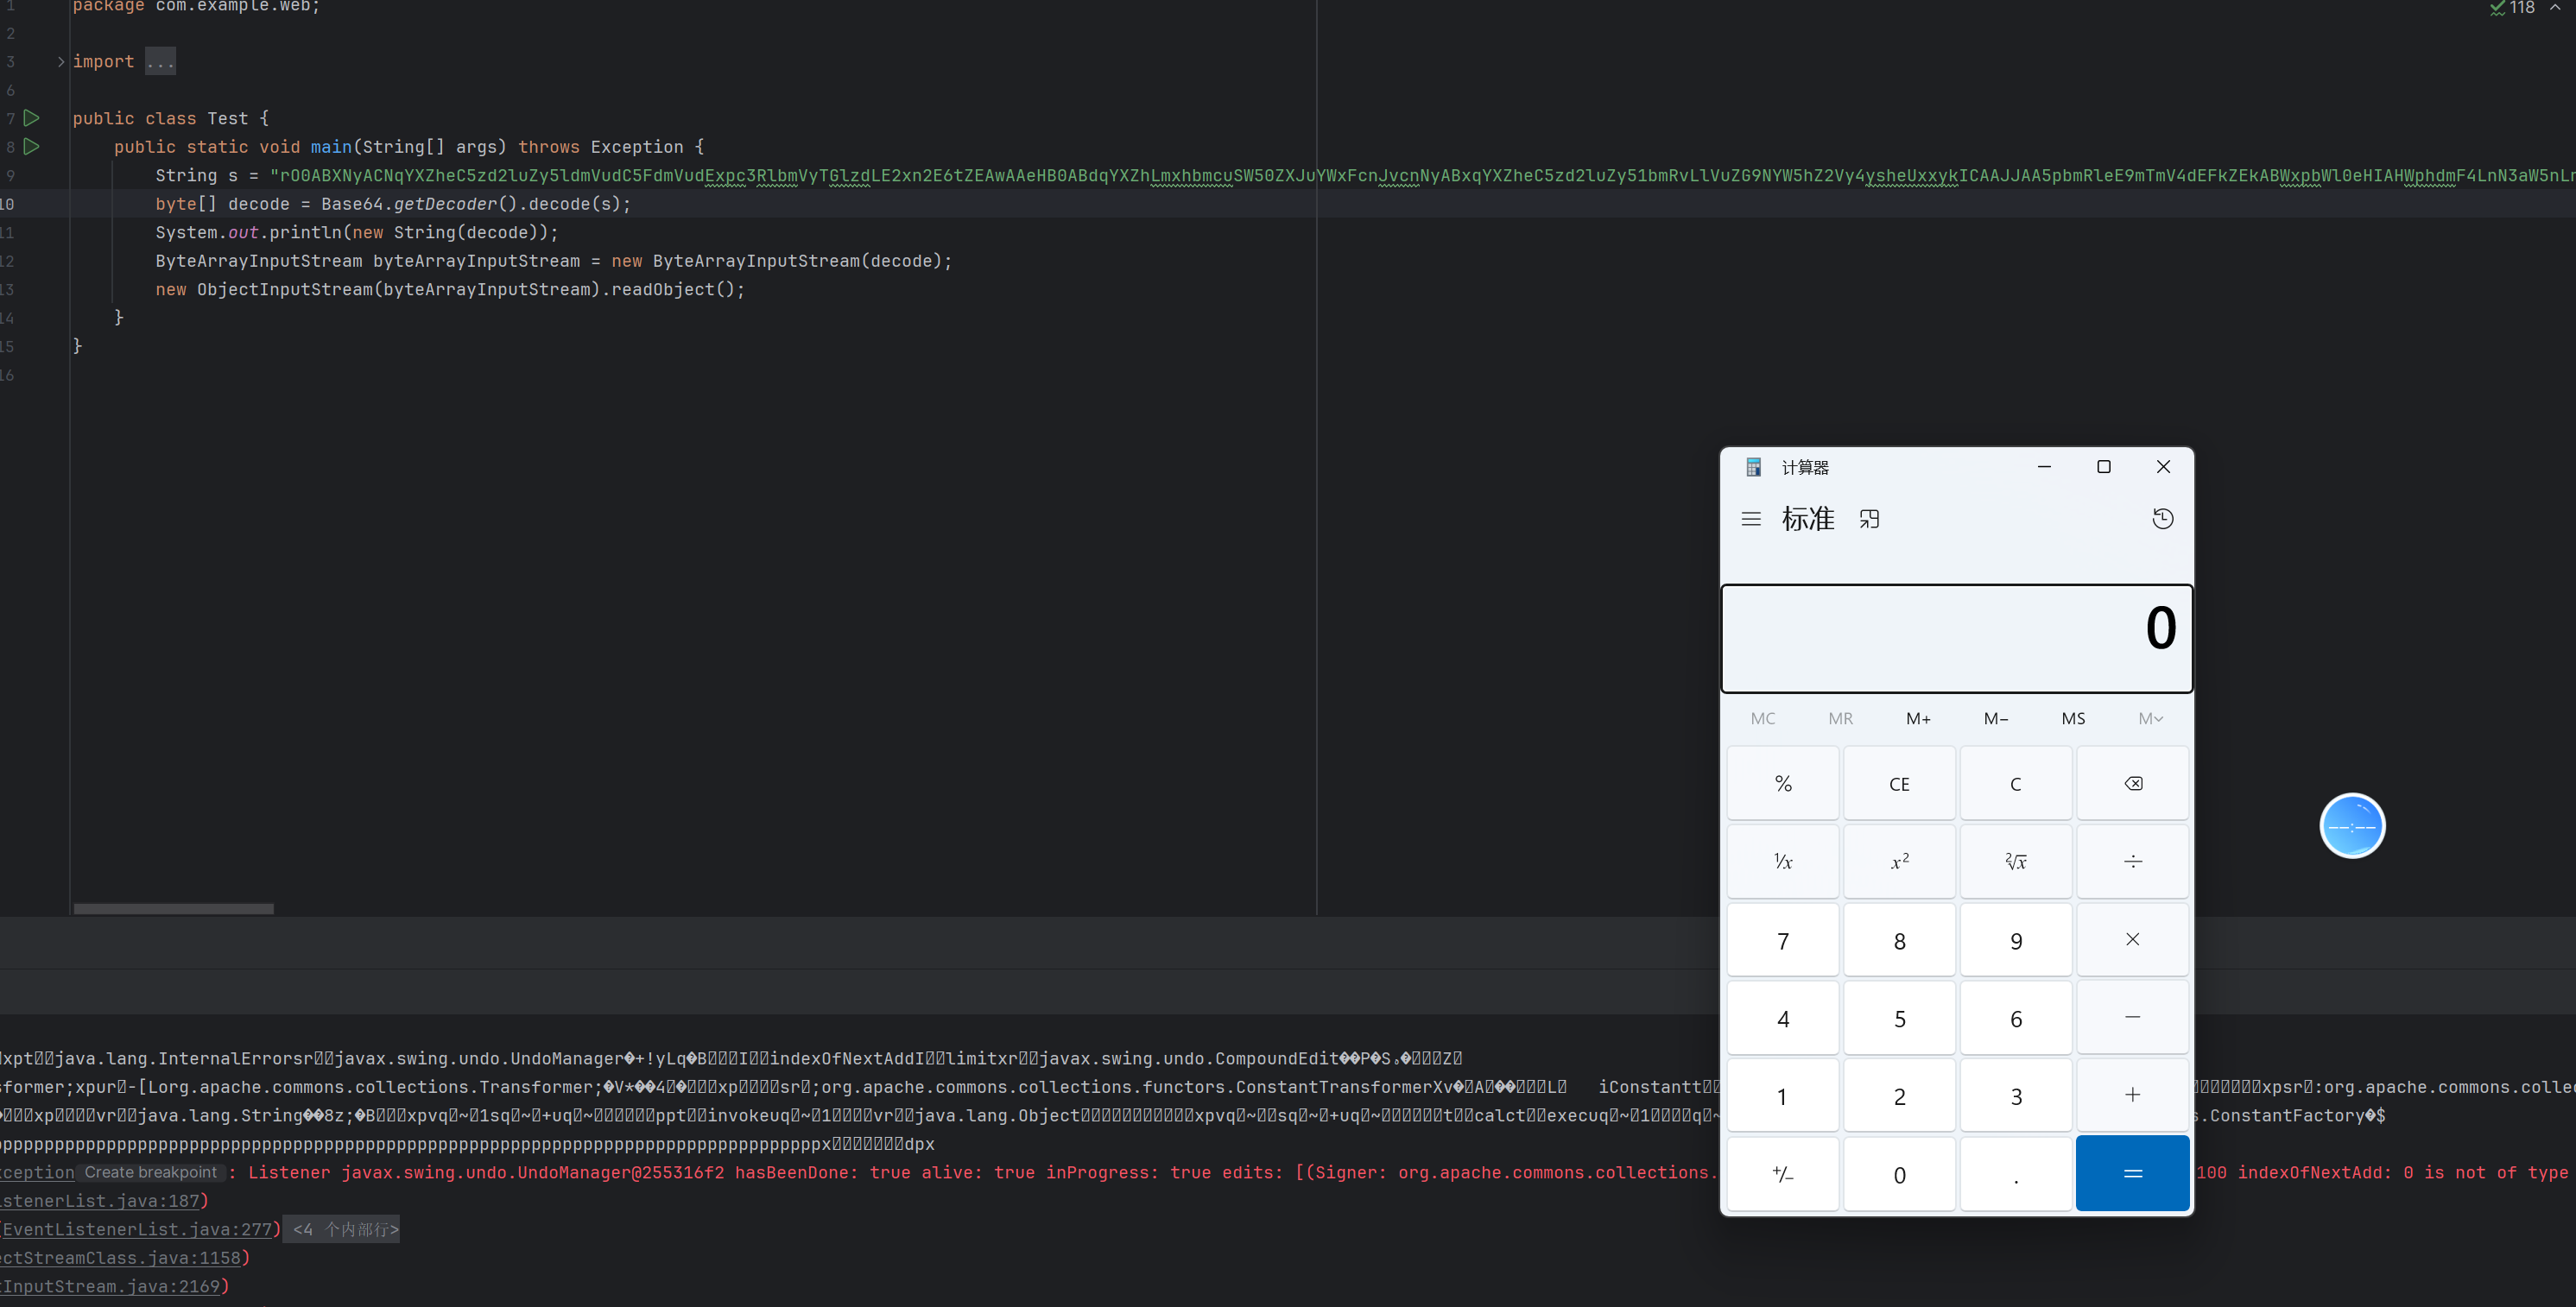The height and width of the screenshot is (1307, 2576).
Task: Open calculator history panel icon
Action: tap(2162, 519)
